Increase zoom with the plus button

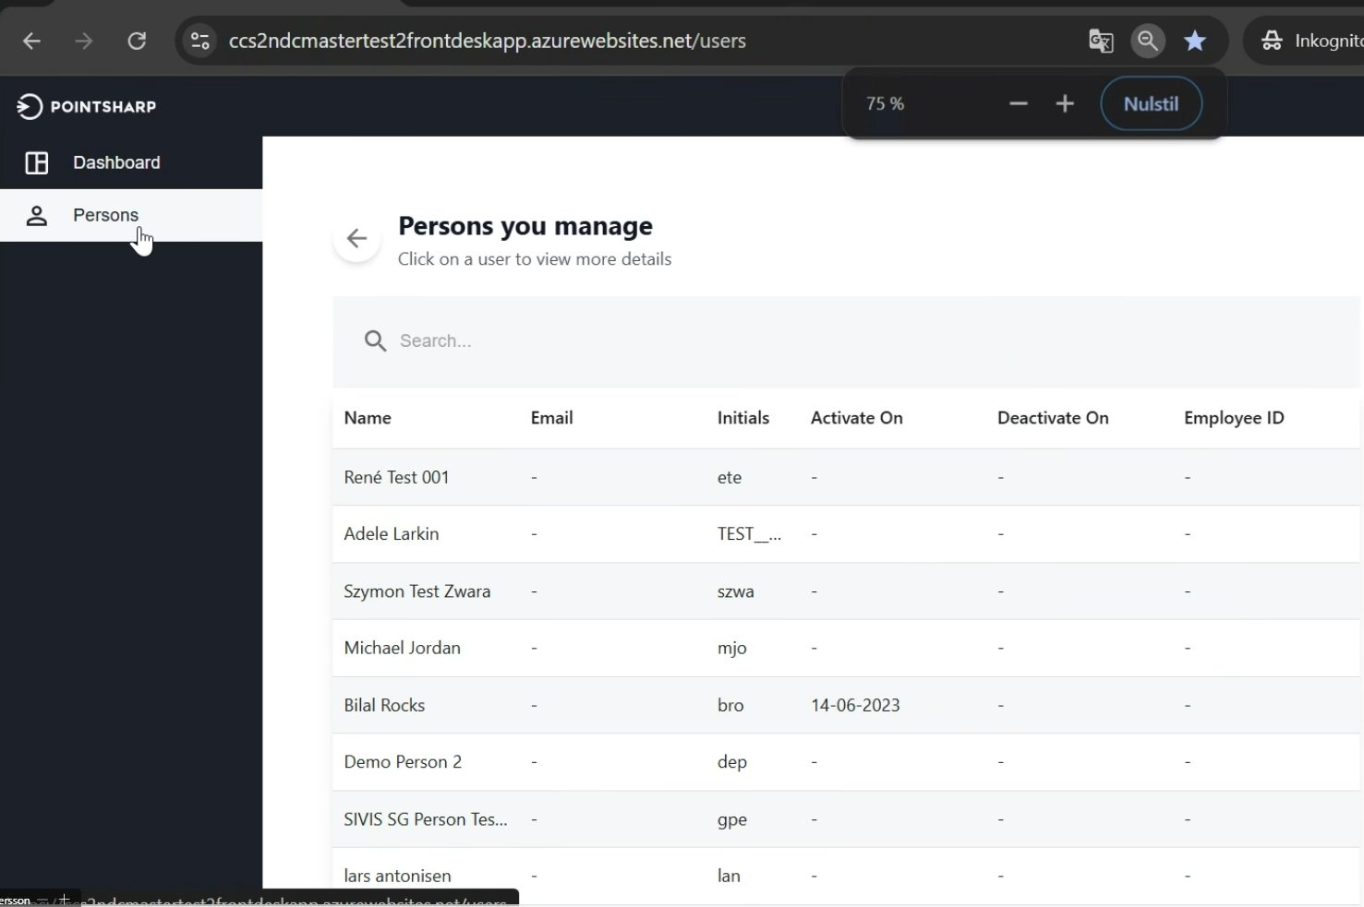click(1065, 103)
